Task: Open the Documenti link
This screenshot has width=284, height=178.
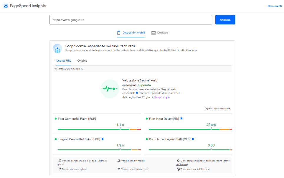Action: pos(275,6)
